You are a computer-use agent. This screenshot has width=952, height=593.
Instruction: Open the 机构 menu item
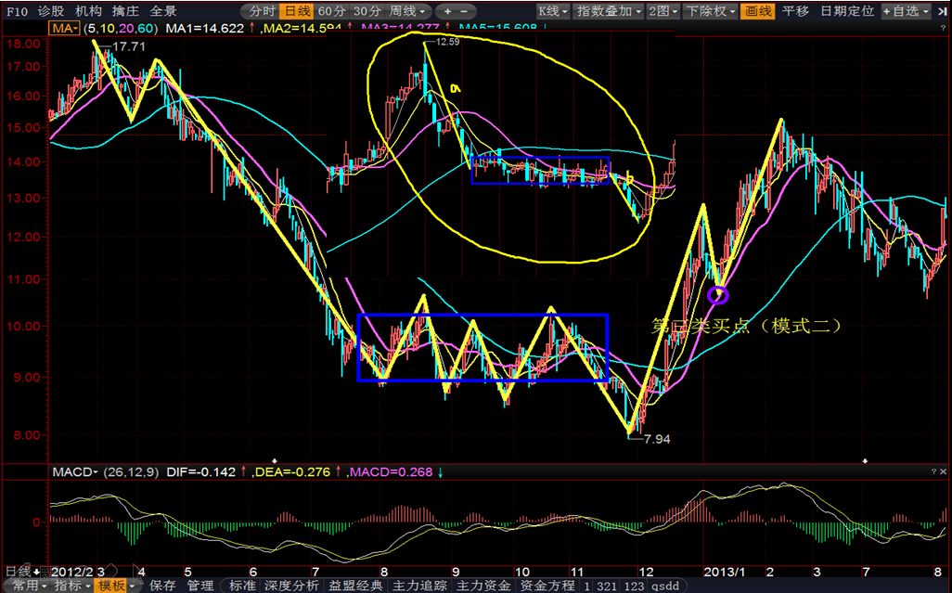coord(88,11)
